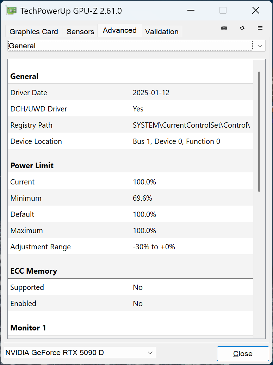Click Bus 1, Device 0, Function 0 value
The height and width of the screenshot is (365, 273).
click(x=176, y=141)
